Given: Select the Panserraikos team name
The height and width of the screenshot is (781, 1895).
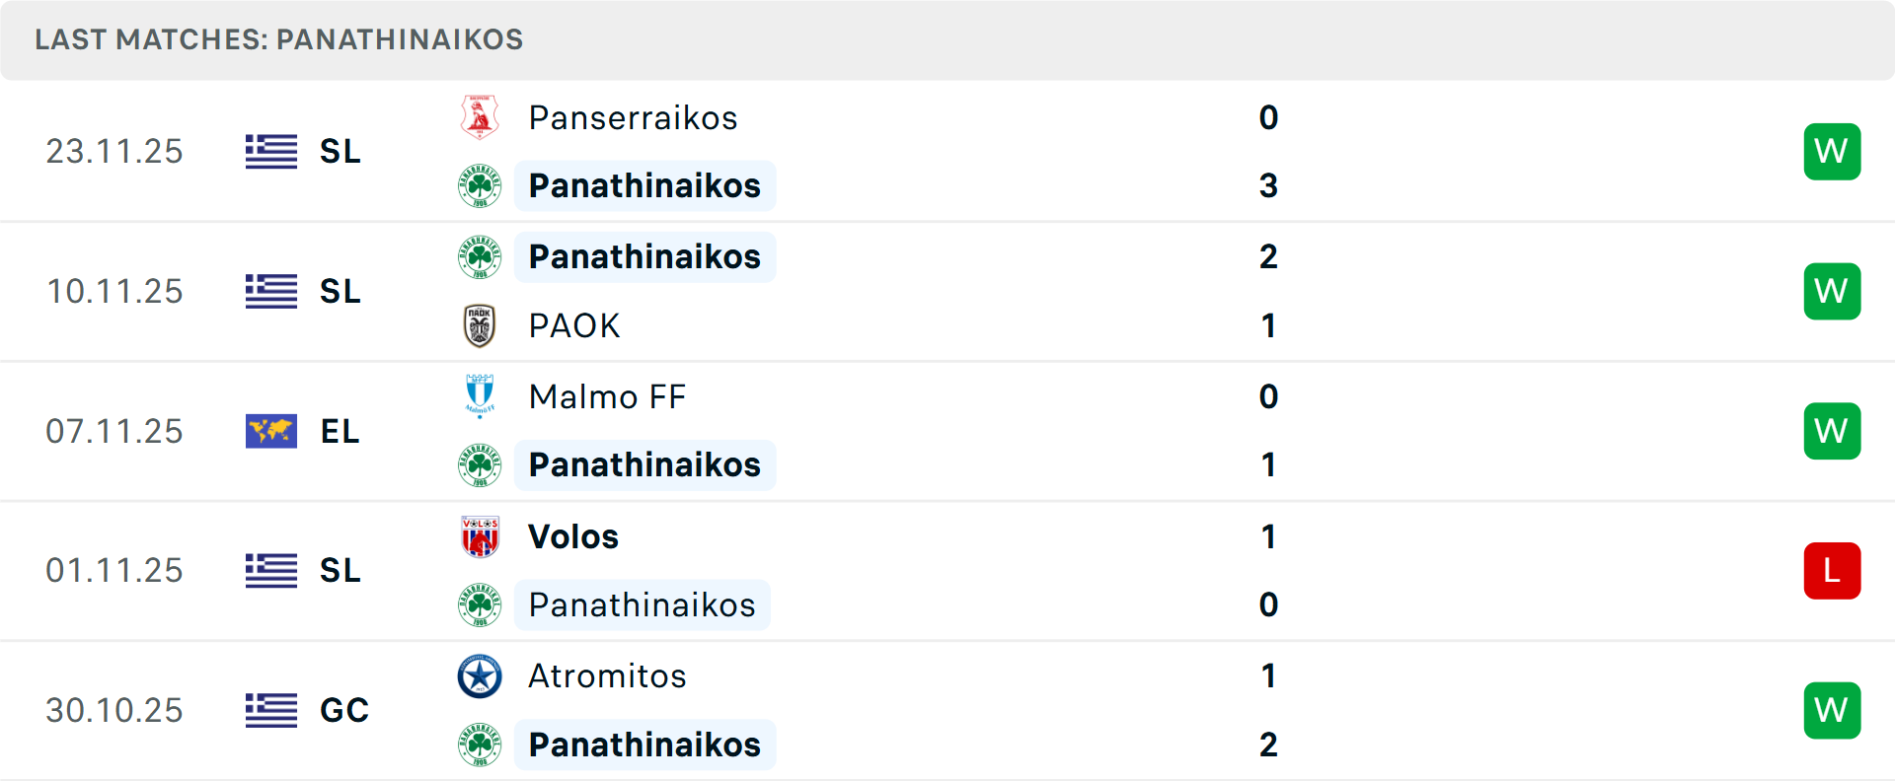Looking at the screenshot, I should click(x=633, y=117).
